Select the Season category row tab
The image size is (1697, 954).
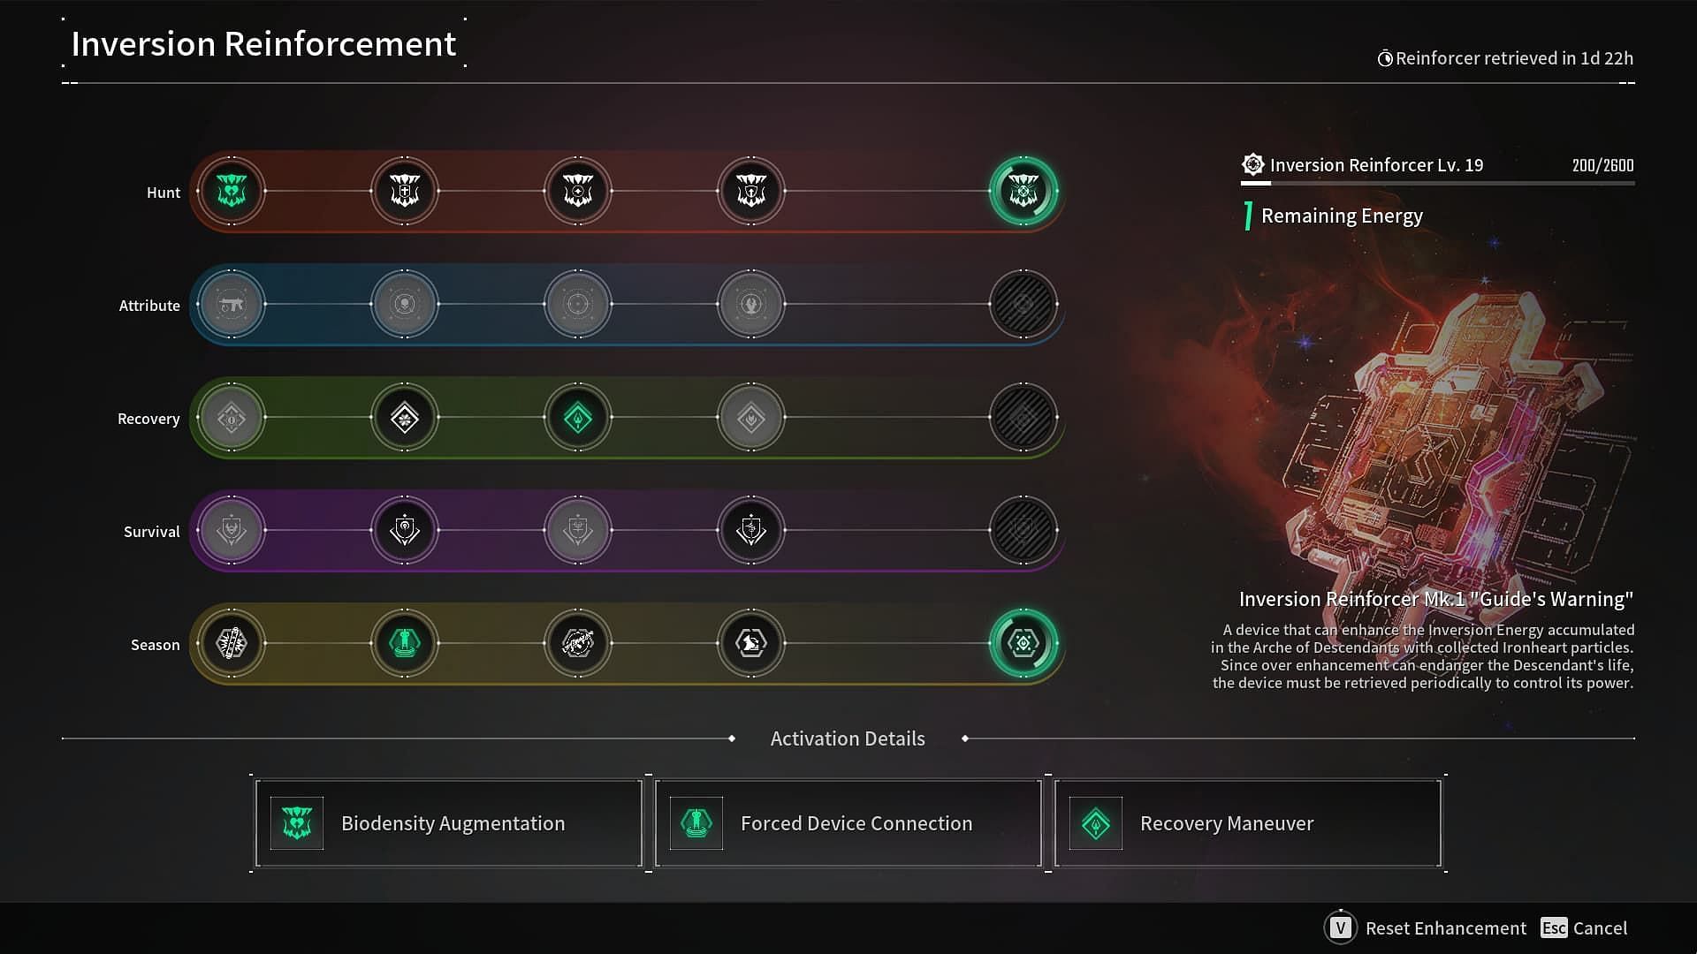155,643
